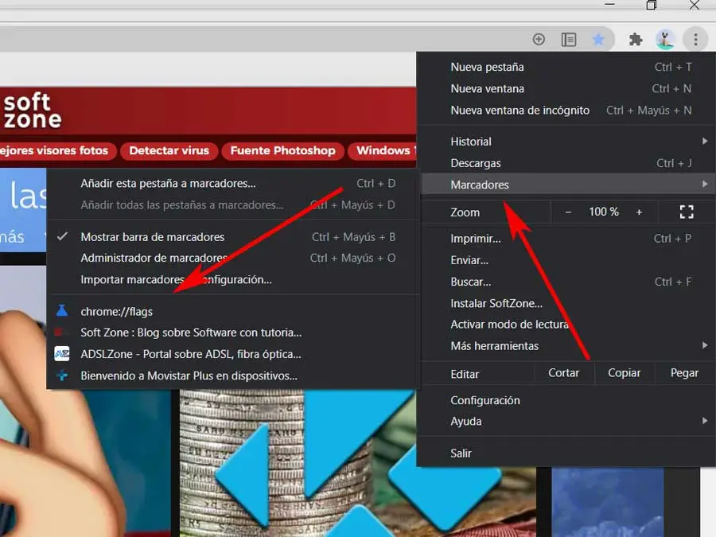Image resolution: width=716 pixels, height=537 pixels.
Task: Click the Detectar virus pill link
Action: pos(169,150)
